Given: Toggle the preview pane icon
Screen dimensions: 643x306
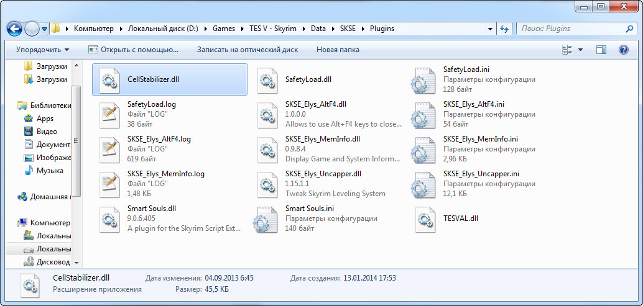Looking at the screenshot, I should pyautogui.click(x=601, y=50).
